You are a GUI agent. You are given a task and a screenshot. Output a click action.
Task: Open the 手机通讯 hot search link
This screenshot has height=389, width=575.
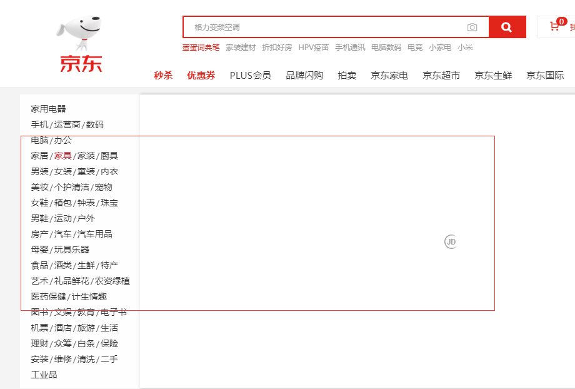pyautogui.click(x=350, y=48)
